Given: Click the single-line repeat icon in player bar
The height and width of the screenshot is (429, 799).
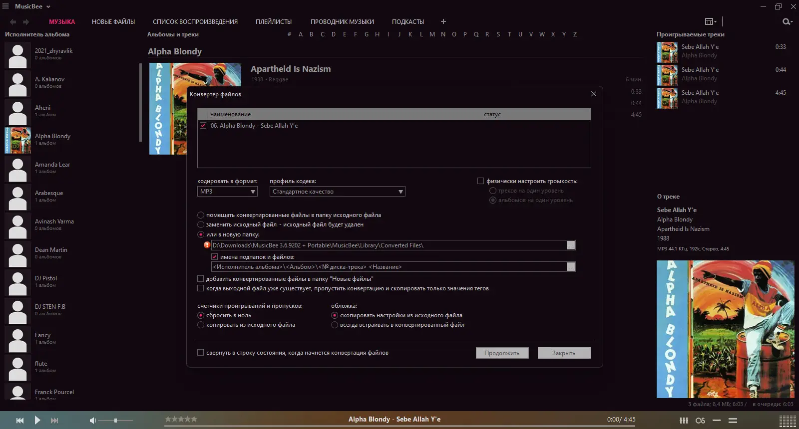Looking at the screenshot, I should point(717,421).
